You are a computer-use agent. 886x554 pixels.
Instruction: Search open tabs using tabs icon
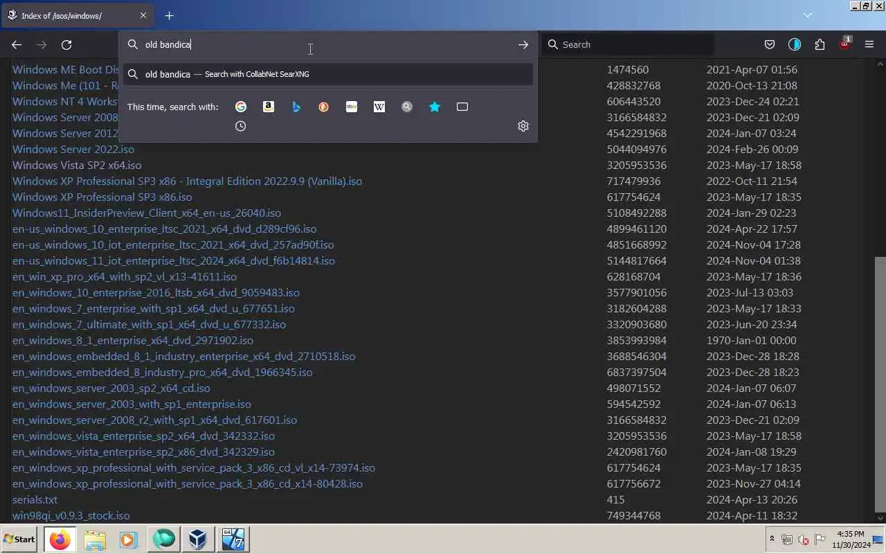point(462,107)
